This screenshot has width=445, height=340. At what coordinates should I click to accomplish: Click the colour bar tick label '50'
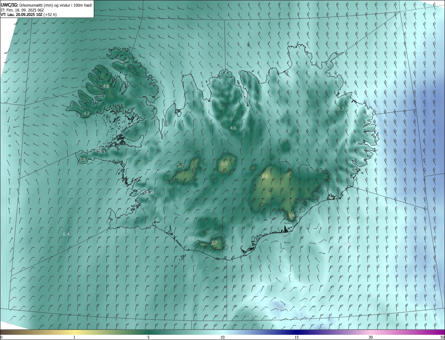tap(442, 338)
